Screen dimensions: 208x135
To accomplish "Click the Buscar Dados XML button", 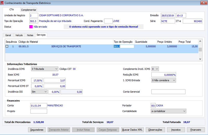I will coord(132,130).
